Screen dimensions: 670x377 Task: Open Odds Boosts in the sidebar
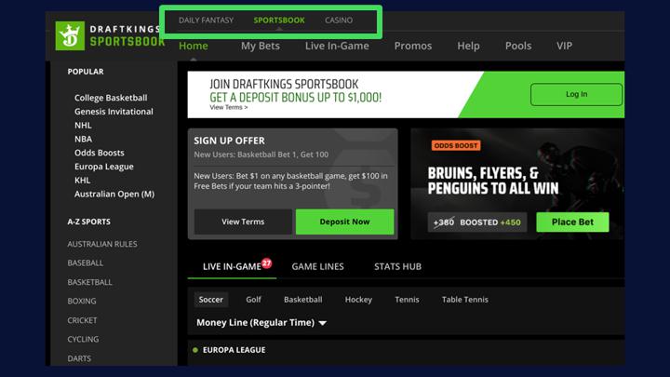click(100, 153)
